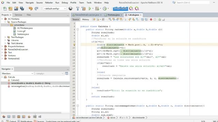Collapse the ACTVentana project node

coord(2,19)
